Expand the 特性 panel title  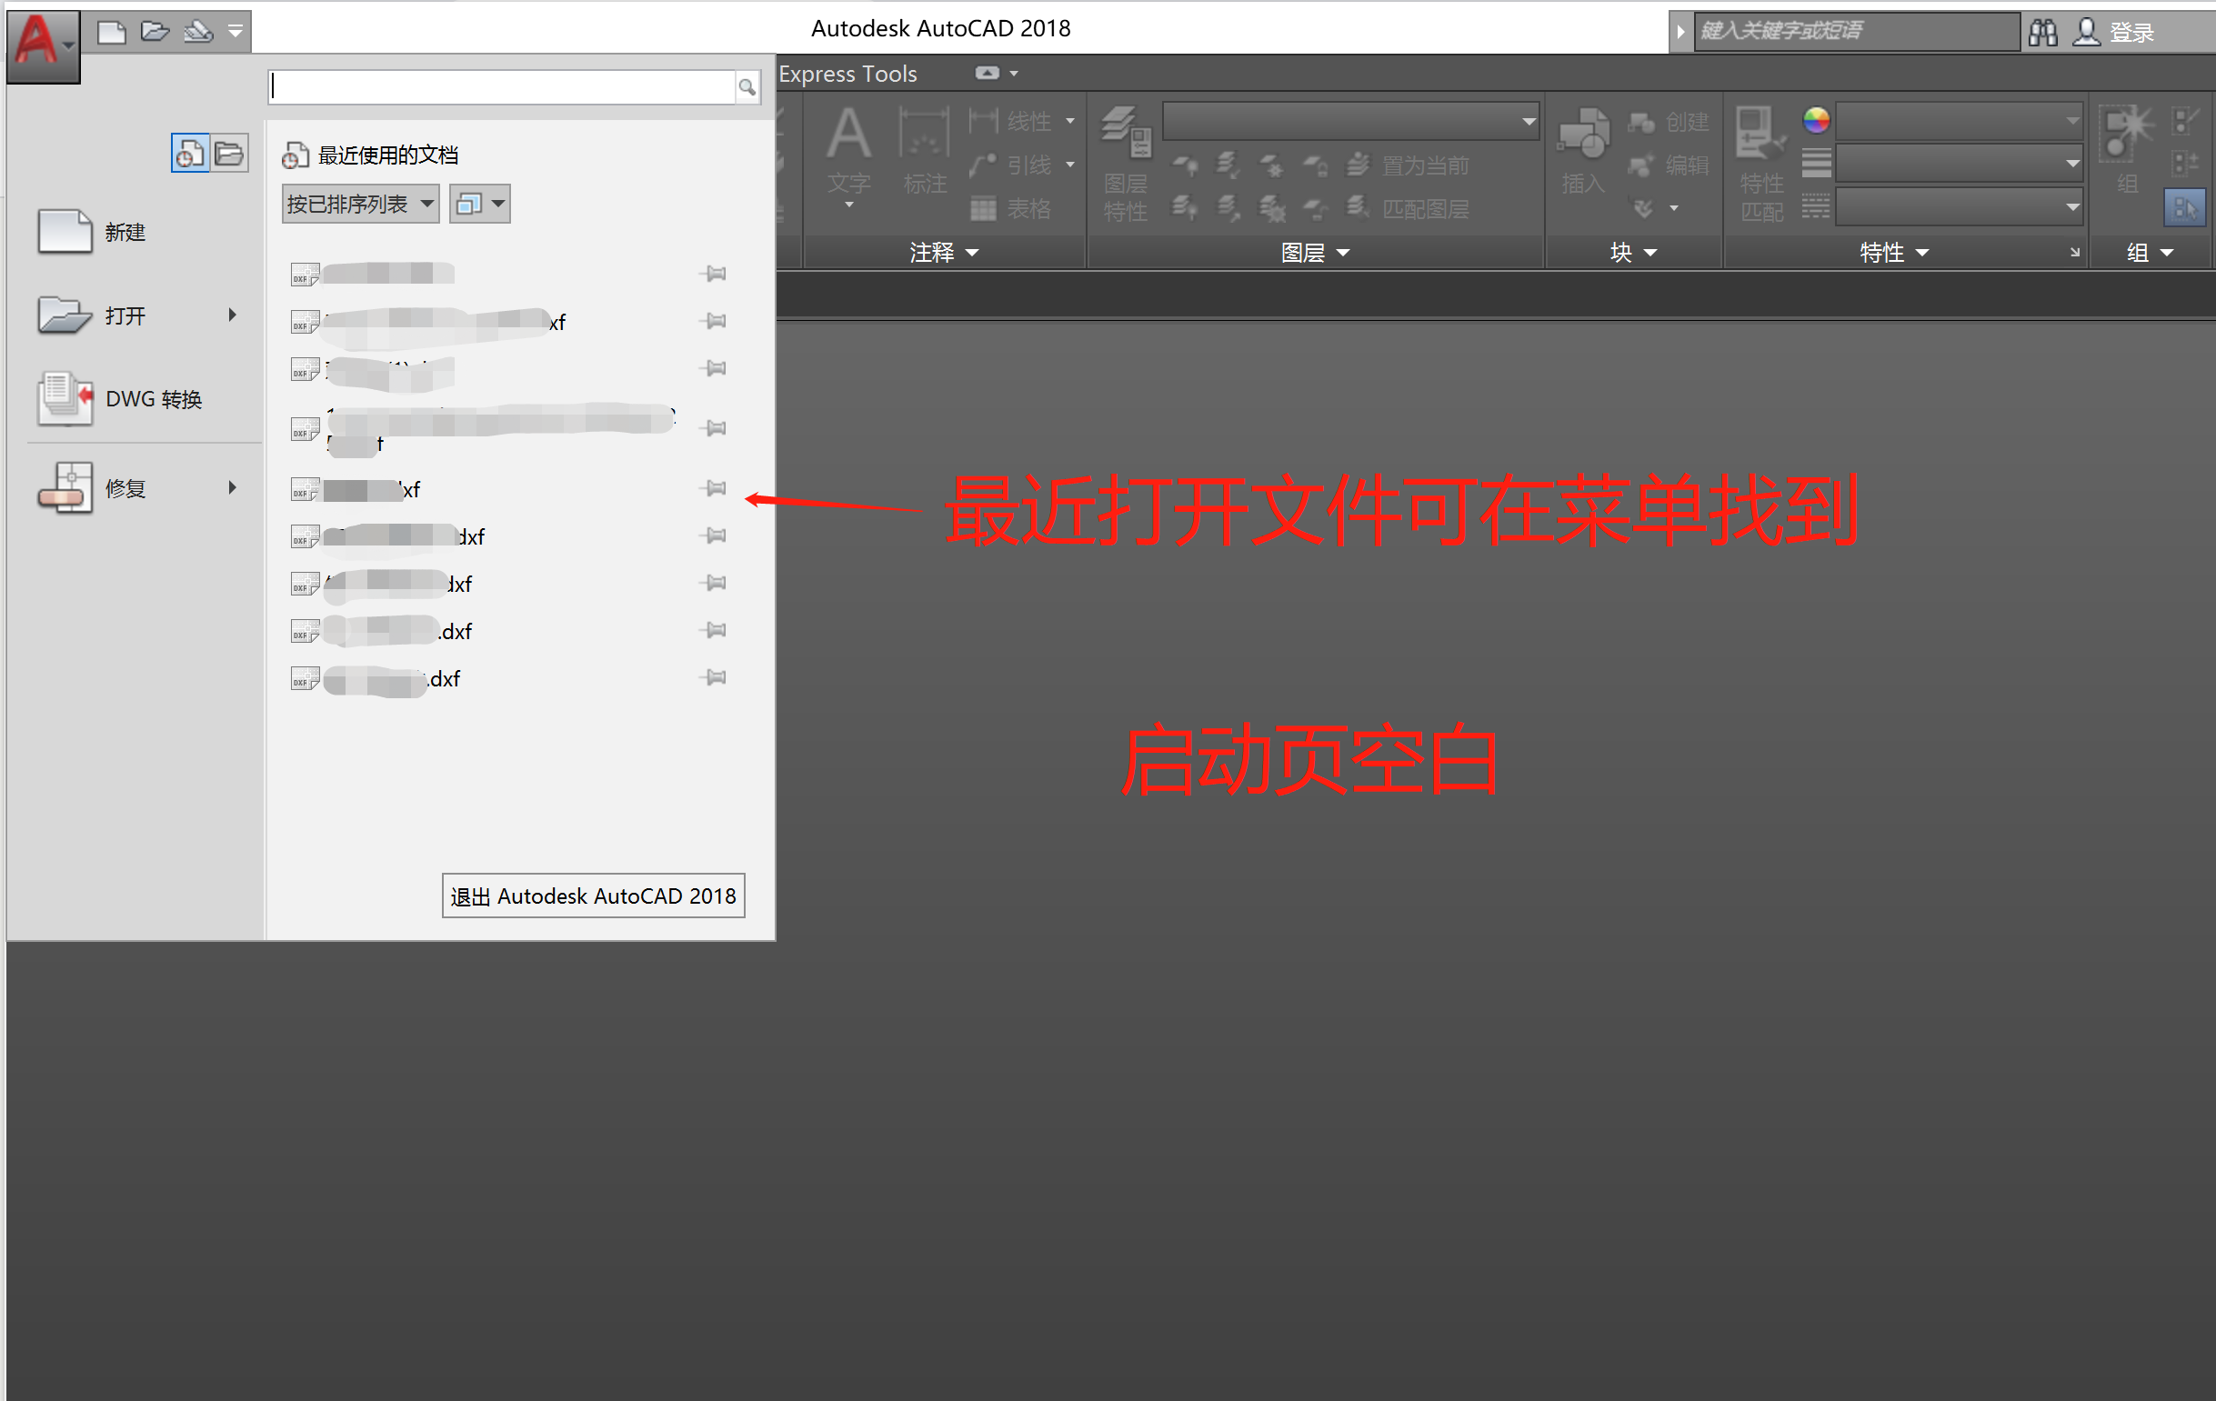click(1894, 253)
